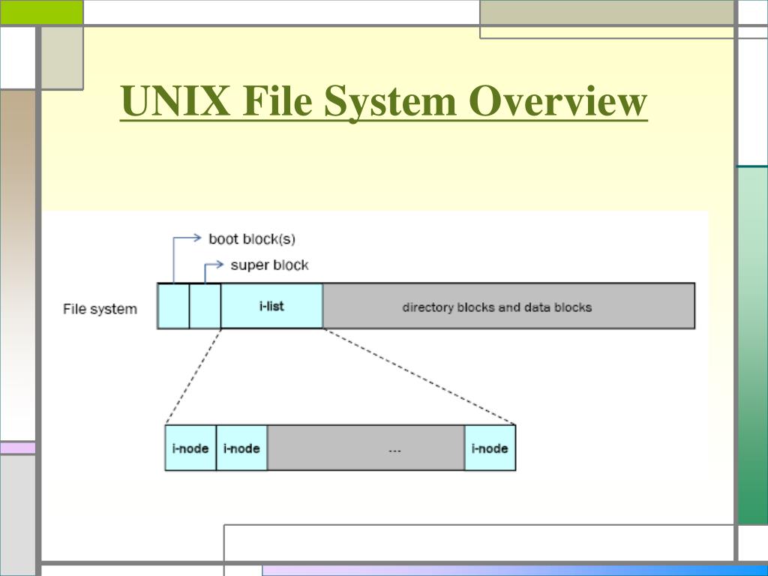Select the second i-node box from the left
This screenshot has width=768, height=576.
[241, 448]
